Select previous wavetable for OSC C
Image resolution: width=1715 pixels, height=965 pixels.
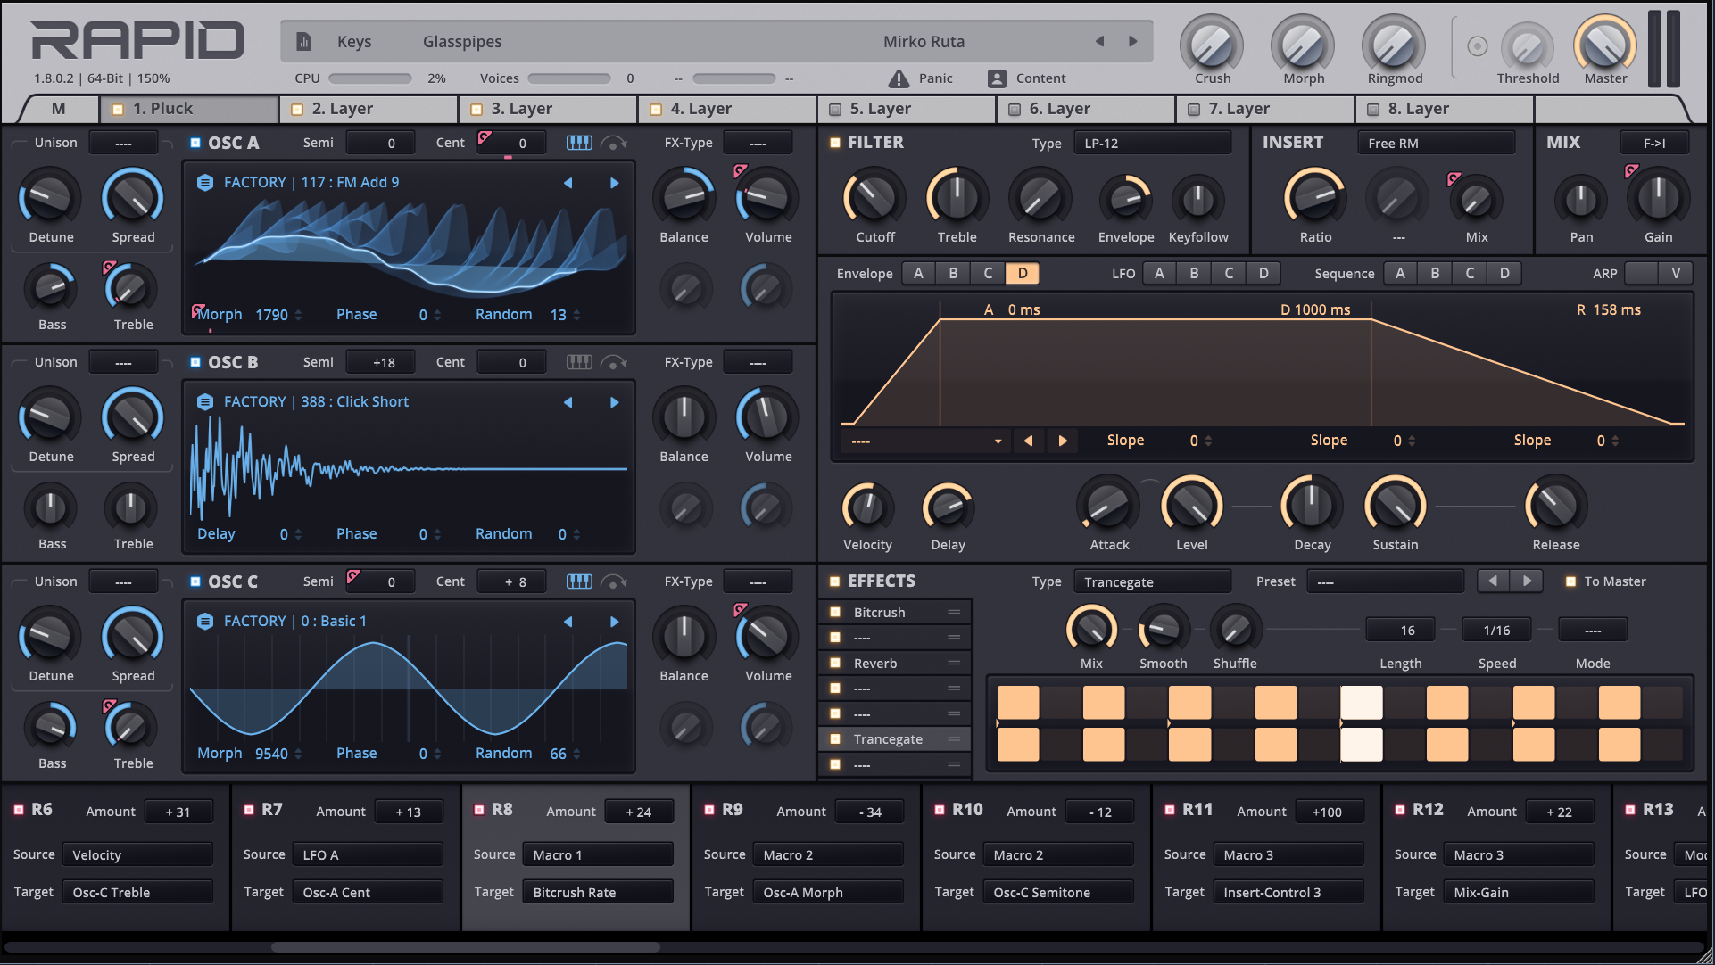(x=568, y=622)
